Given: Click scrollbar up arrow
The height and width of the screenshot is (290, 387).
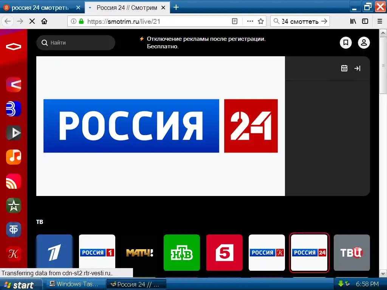Looking at the screenshot, I should (x=383, y=33).
